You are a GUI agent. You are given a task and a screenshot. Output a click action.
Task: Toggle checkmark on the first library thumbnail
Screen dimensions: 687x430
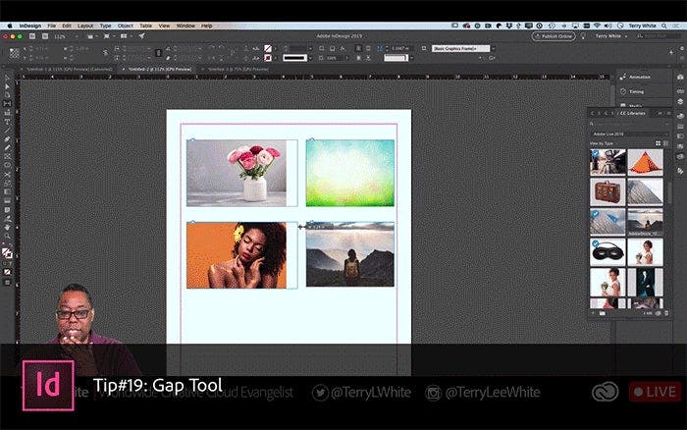[x=595, y=154]
